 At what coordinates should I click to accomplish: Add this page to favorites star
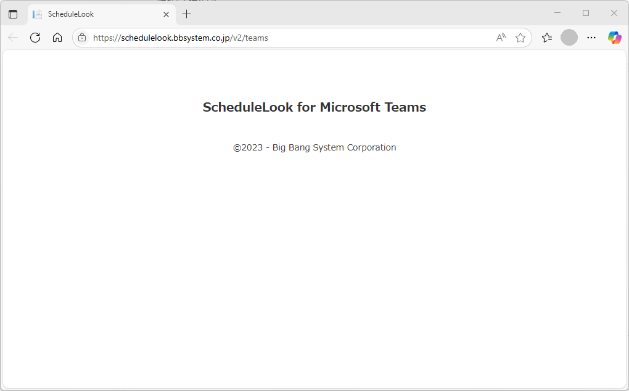[x=520, y=38]
